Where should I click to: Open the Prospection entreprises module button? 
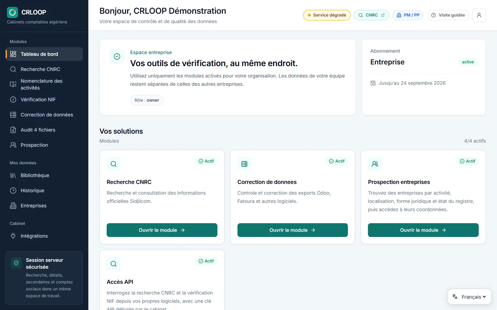[423, 230]
